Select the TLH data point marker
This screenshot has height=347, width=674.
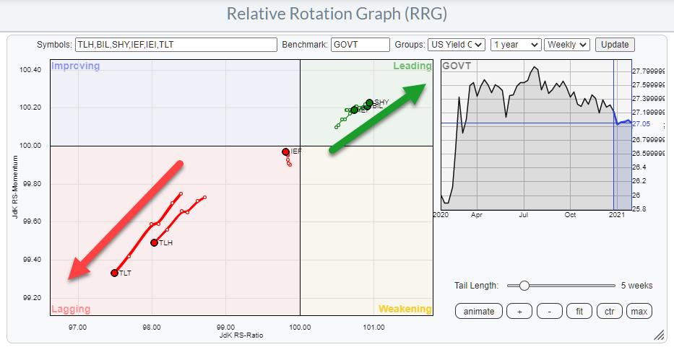(x=154, y=242)
